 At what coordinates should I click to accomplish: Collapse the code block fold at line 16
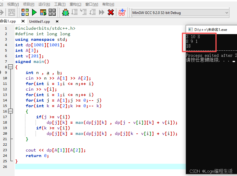tap(10, 111)
